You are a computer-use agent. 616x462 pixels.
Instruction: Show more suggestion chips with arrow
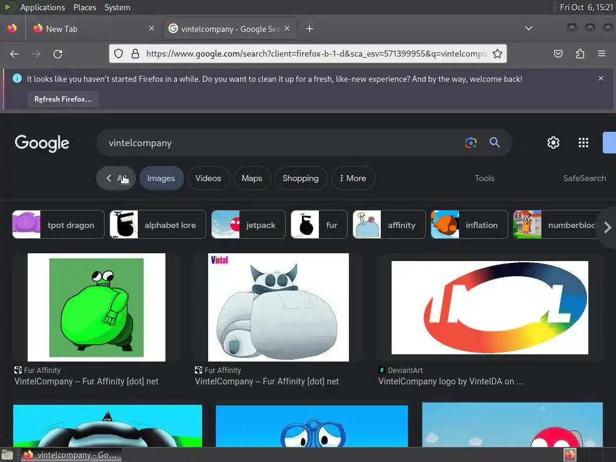607,227
